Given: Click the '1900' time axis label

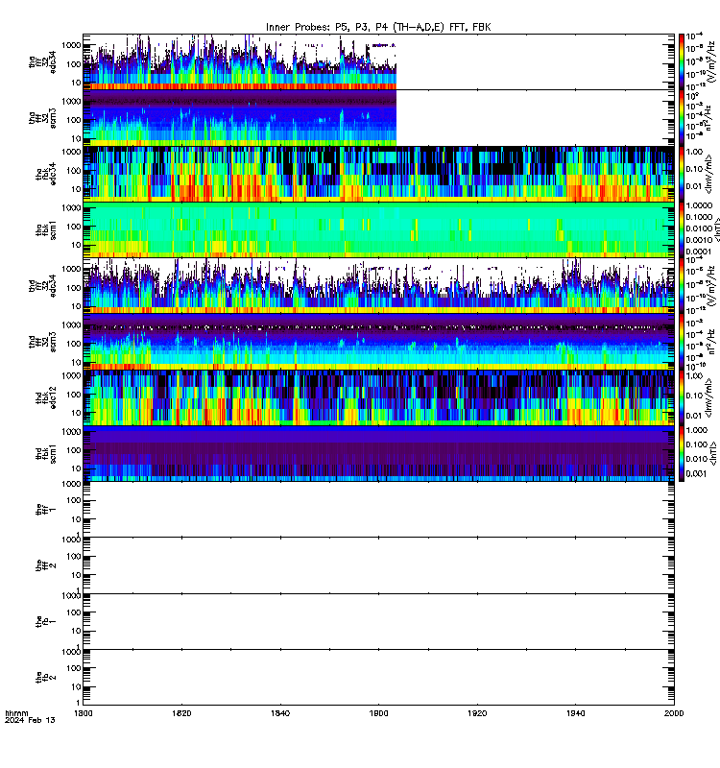Looking at the screenshot, I should [x=378, y=713].
